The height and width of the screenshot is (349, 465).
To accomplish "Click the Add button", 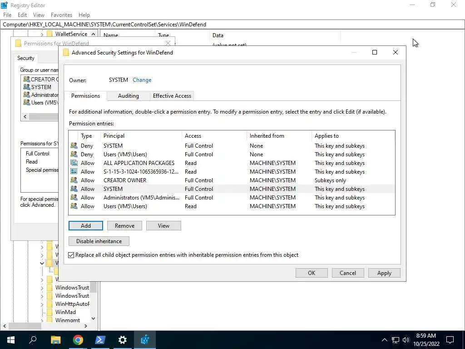I will [x=86, y=225].
